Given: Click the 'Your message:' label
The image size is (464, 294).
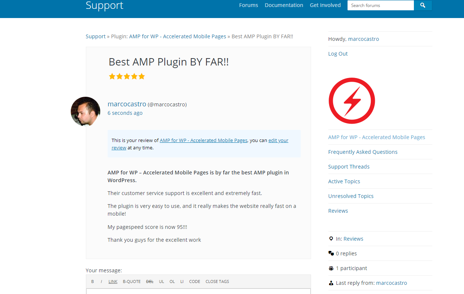Looking at the screenshot, I should click(104, 270).
